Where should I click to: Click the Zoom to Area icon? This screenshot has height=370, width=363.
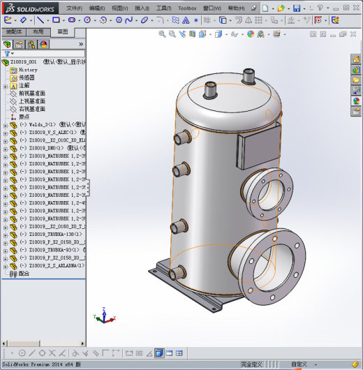(x=172, y=34)
